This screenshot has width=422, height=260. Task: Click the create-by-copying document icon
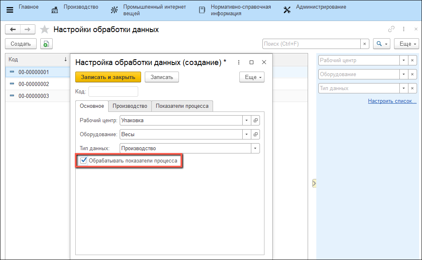[x=46, y=44]
